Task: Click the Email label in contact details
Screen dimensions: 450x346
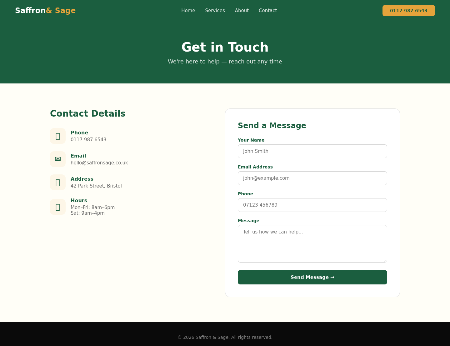Action: coord(78,156)
